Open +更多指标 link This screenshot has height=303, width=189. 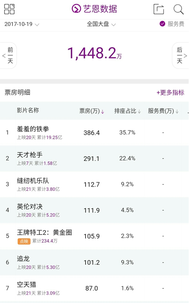pos(170,92)
